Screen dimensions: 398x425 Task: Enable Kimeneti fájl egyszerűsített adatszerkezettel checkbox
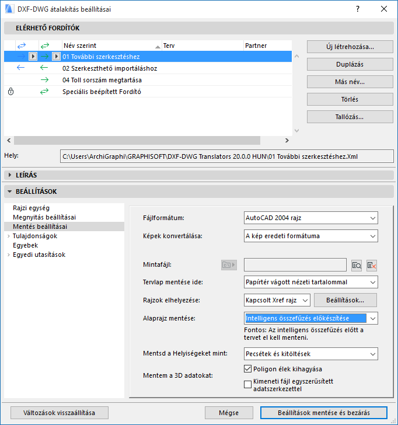(x=247, y=384)
